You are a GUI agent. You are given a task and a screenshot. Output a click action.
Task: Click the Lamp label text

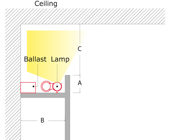coord(60,59)
